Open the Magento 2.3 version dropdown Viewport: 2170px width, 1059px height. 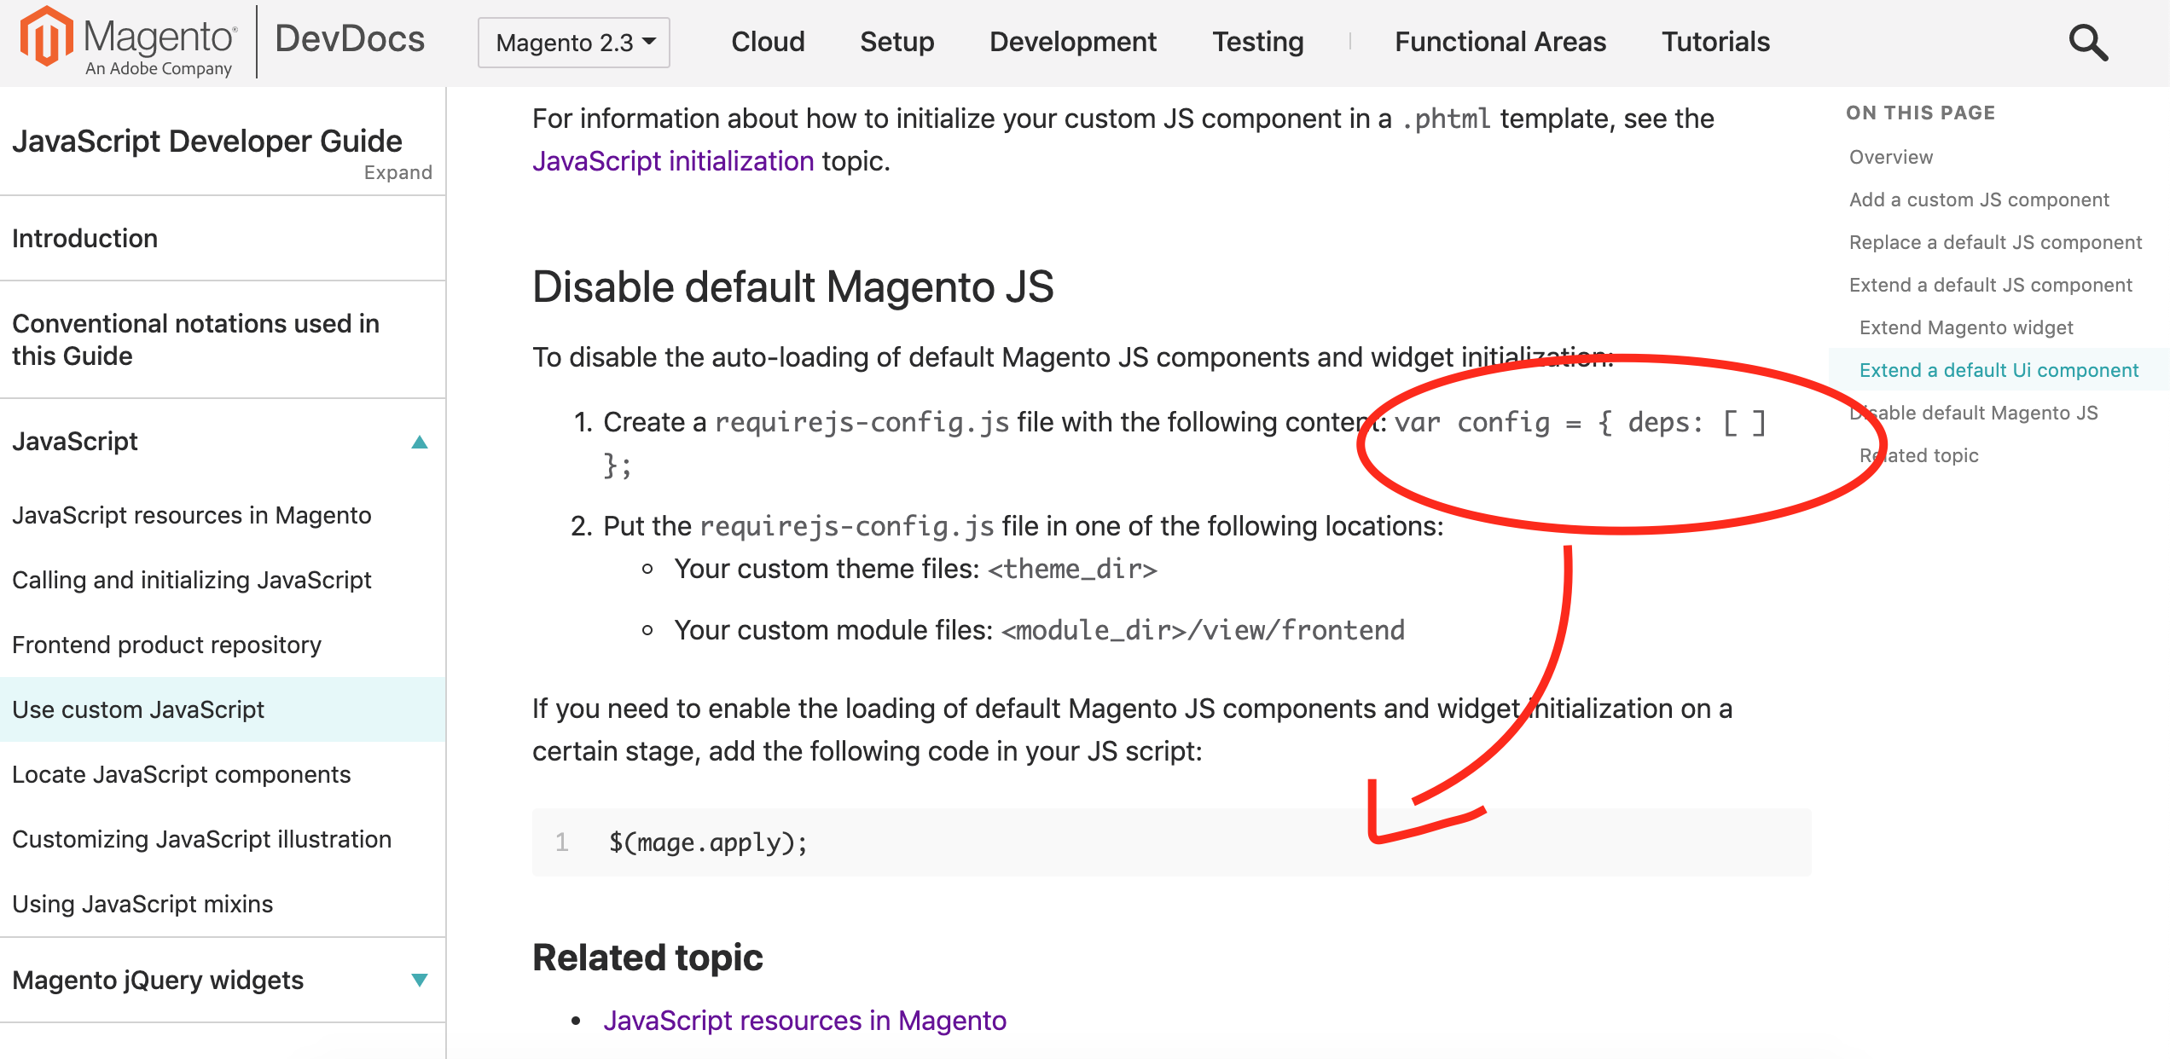pos(574,43)
